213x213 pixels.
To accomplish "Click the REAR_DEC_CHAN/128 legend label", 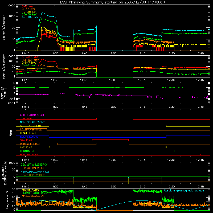I will click(x=35, y=171).
